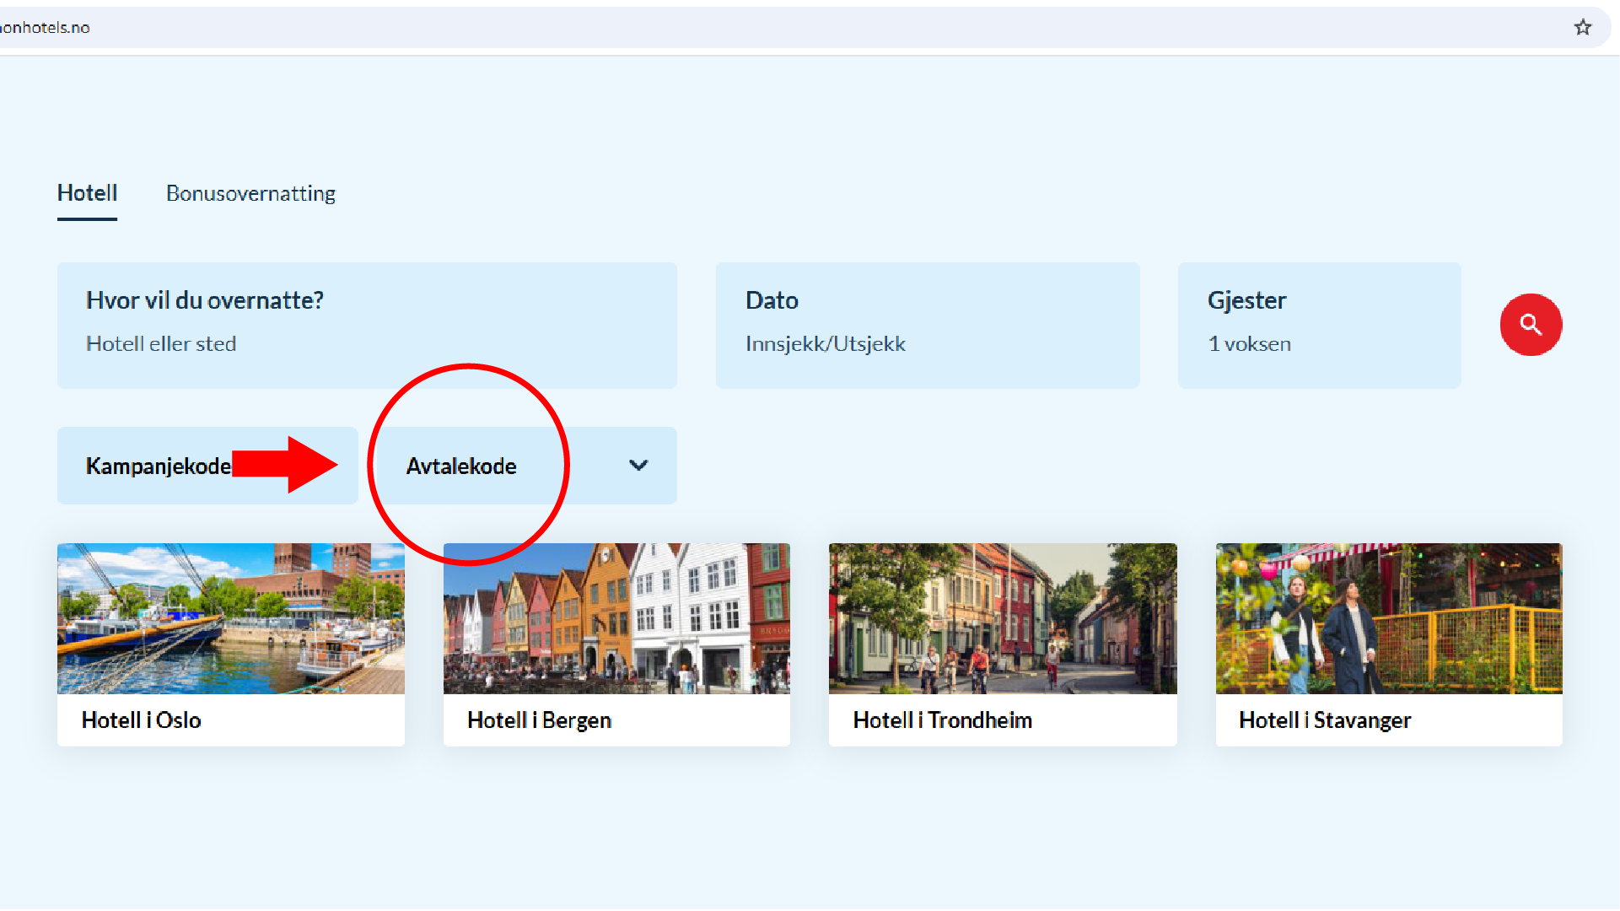
Task: Open the Dato check-in/check-out picker
Action: click(x=928, y=326)
